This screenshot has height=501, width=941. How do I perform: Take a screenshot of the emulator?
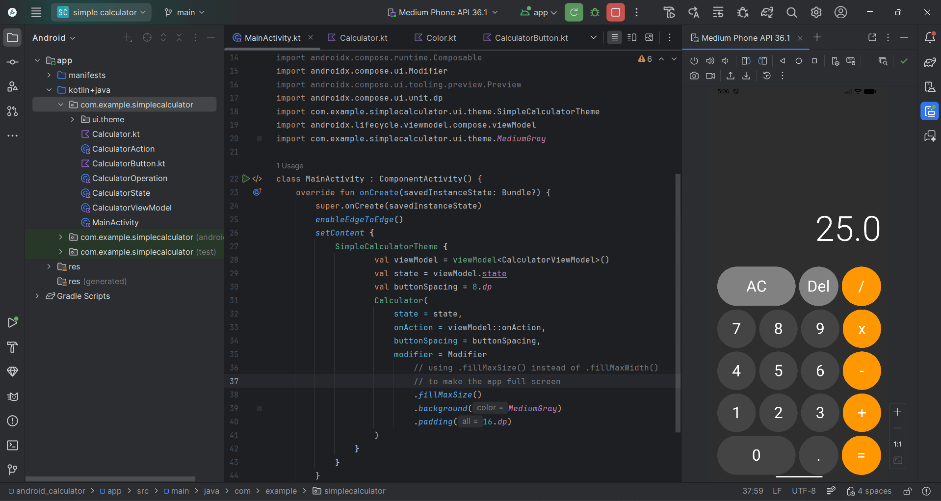click(694, 76)
